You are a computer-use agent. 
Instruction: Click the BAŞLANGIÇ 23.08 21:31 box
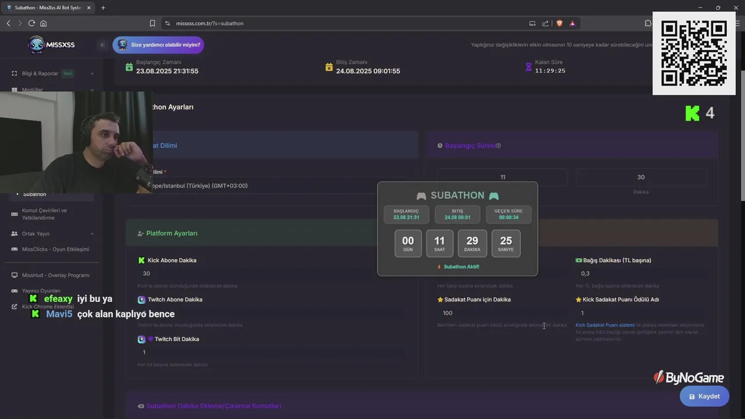(x=406, y=214)
